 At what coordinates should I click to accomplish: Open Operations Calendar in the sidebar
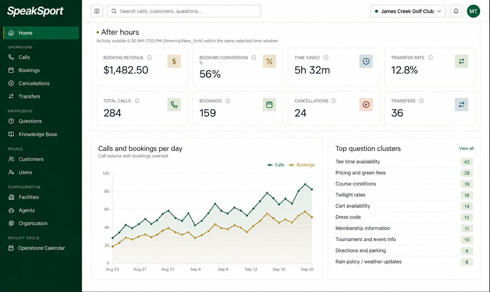41,248
